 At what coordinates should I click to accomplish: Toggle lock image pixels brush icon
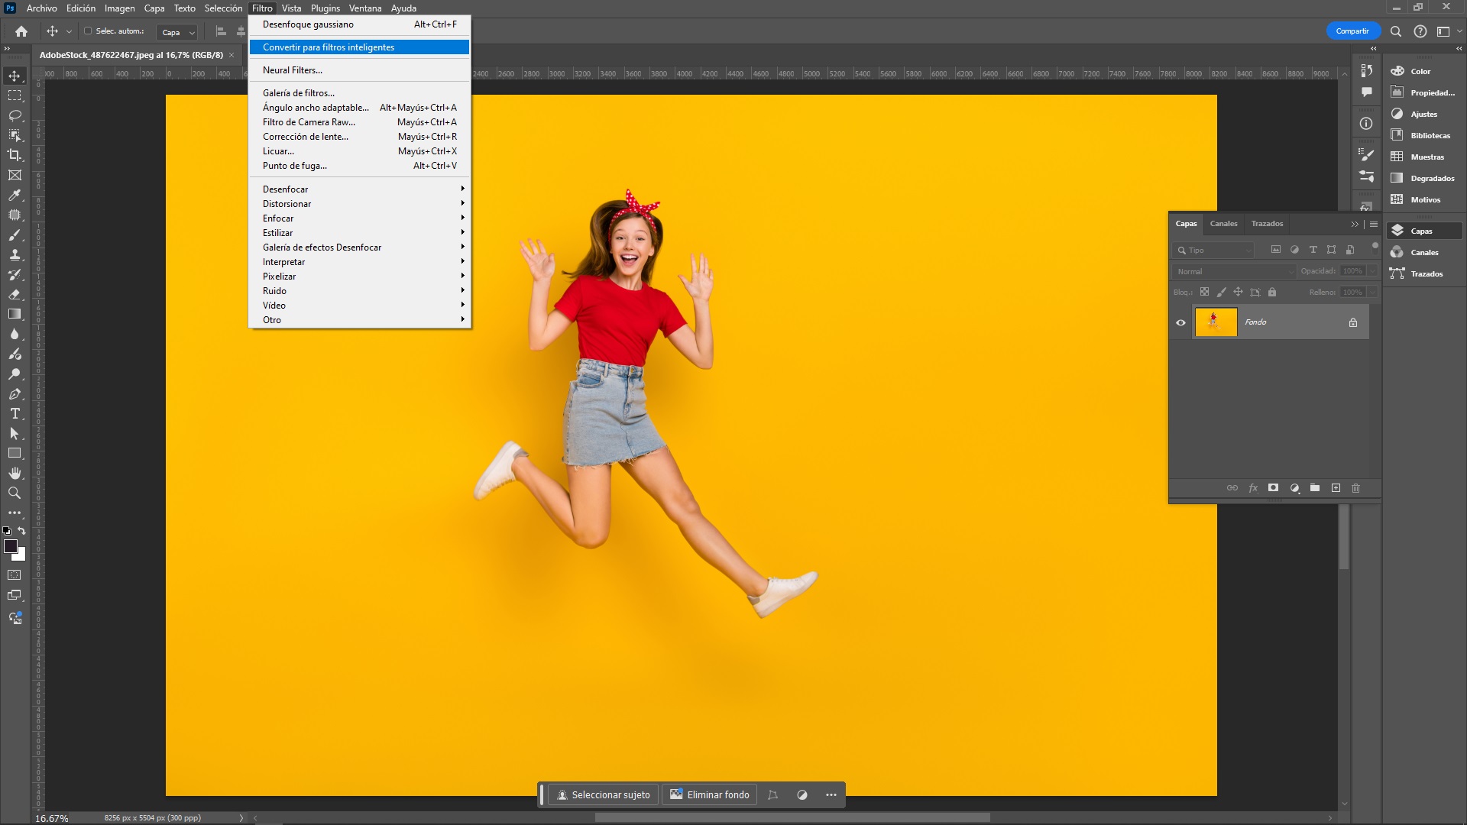tap(1222, 292)
